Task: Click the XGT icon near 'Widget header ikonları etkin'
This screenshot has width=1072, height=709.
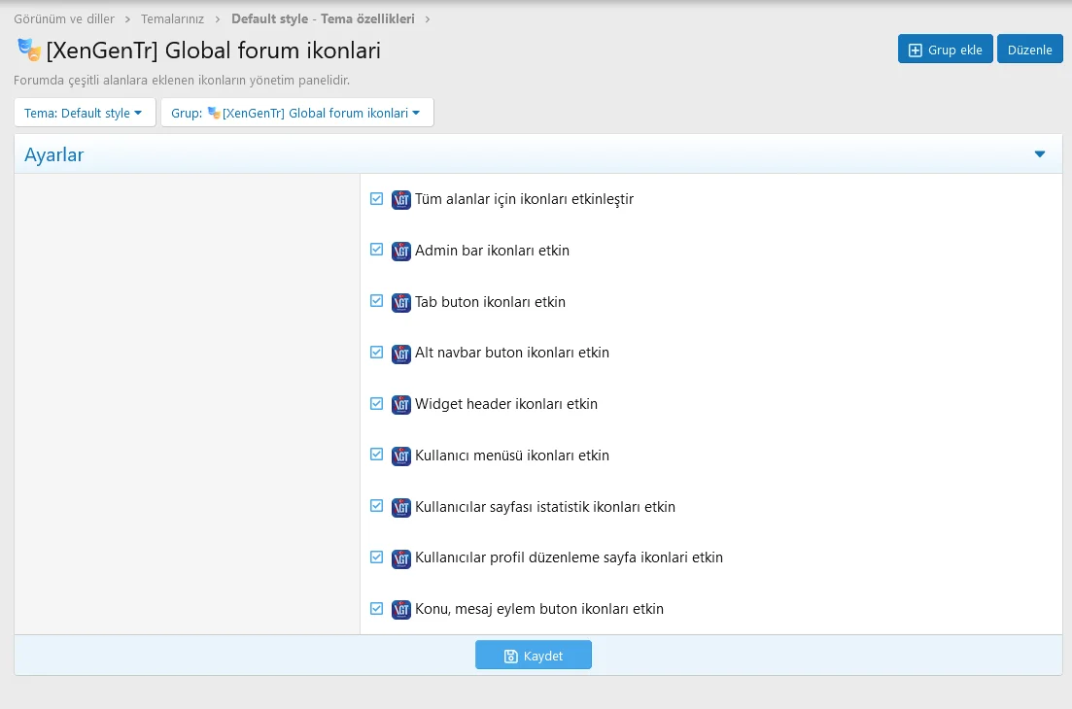Action: tap(400, 404)
